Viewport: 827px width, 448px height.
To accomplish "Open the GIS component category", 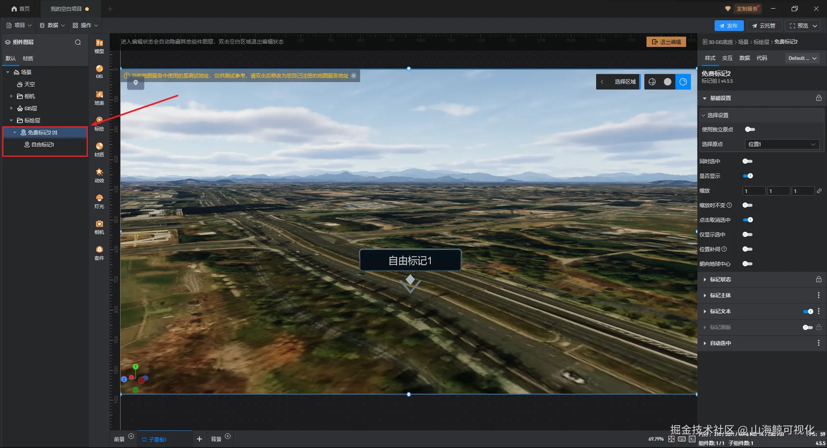I will (x=99, y=72).
